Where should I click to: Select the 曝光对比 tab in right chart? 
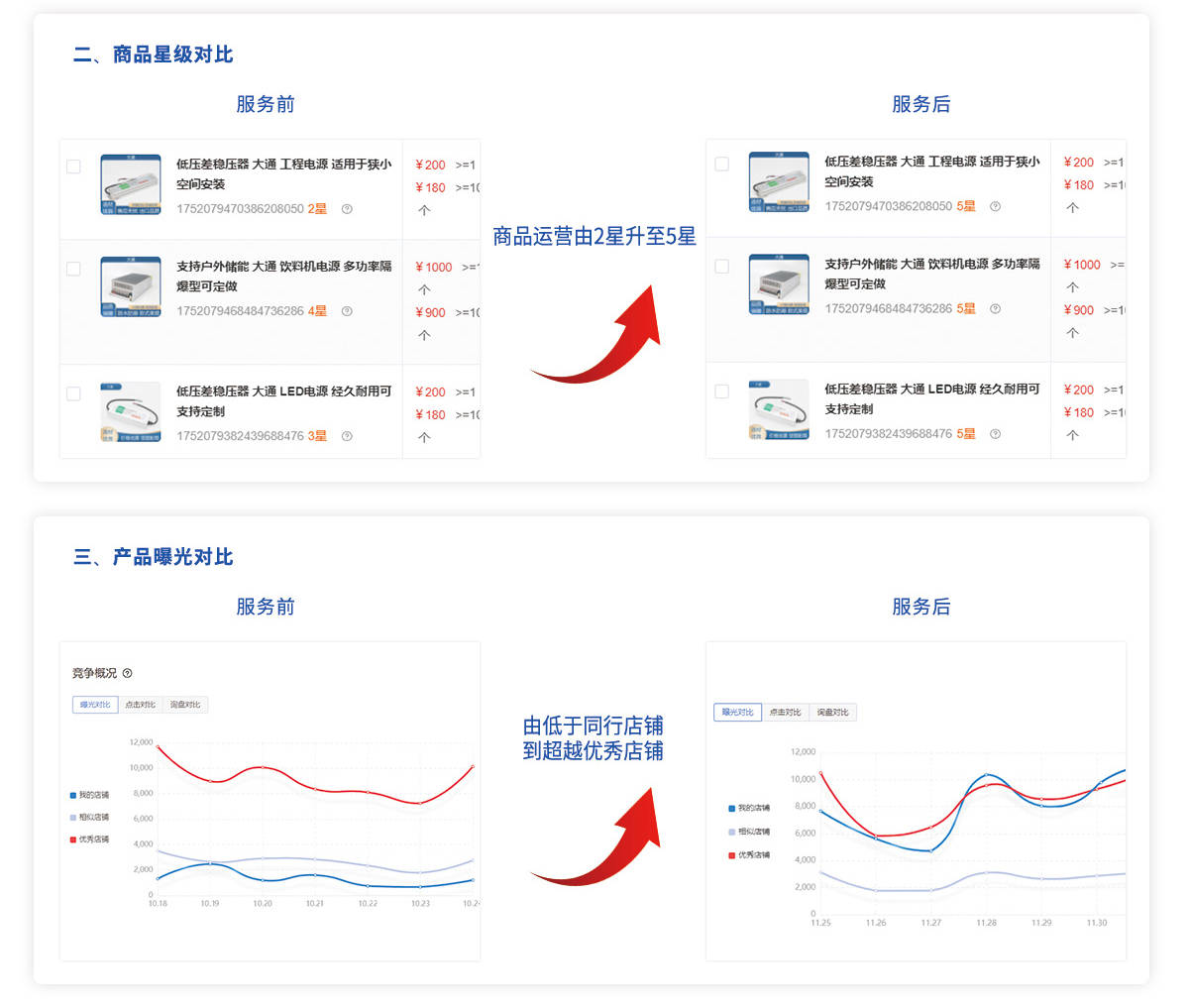coord(736,712)
